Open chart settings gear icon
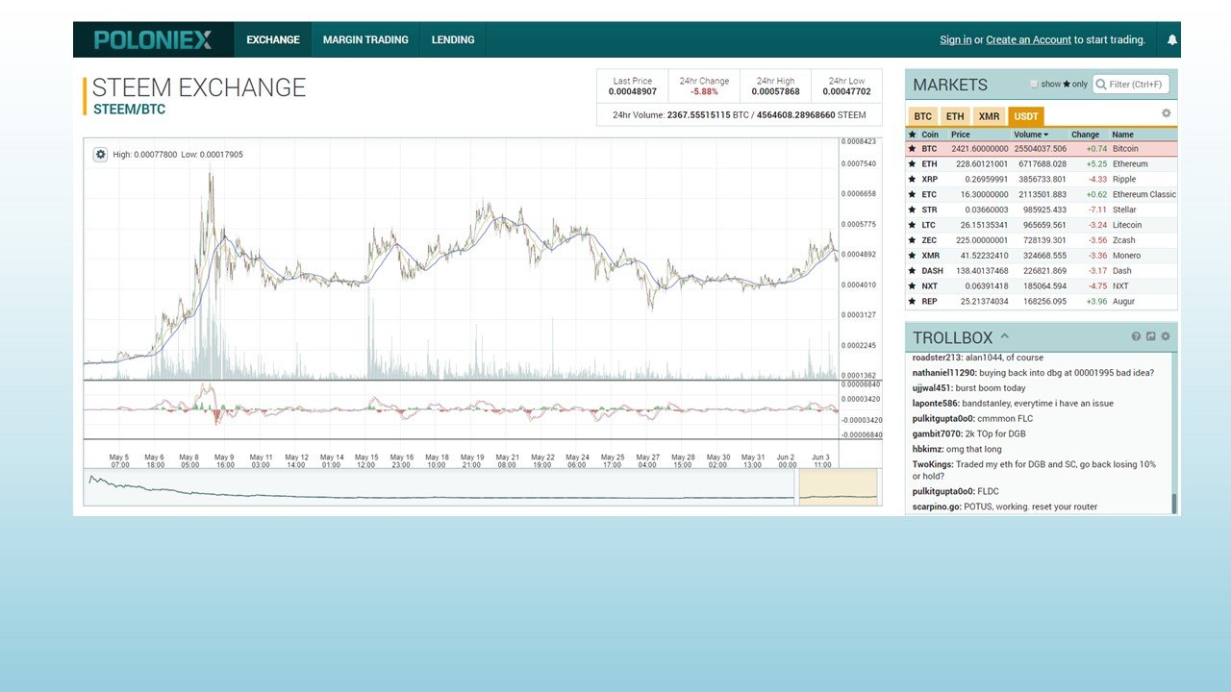The height and width of the screenshot is (692, 1231). point(100,154)
